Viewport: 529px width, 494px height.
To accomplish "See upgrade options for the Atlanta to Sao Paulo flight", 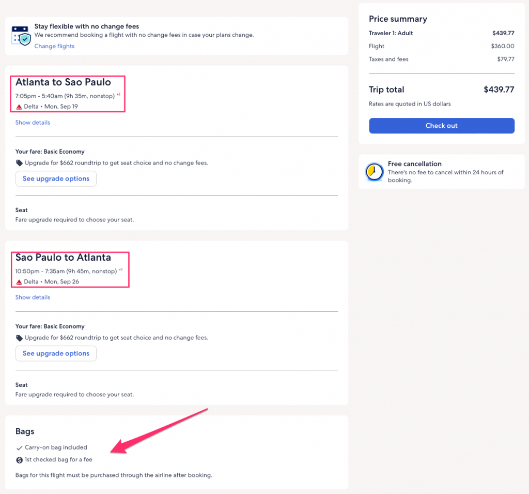I will click(x=56, y=178).
